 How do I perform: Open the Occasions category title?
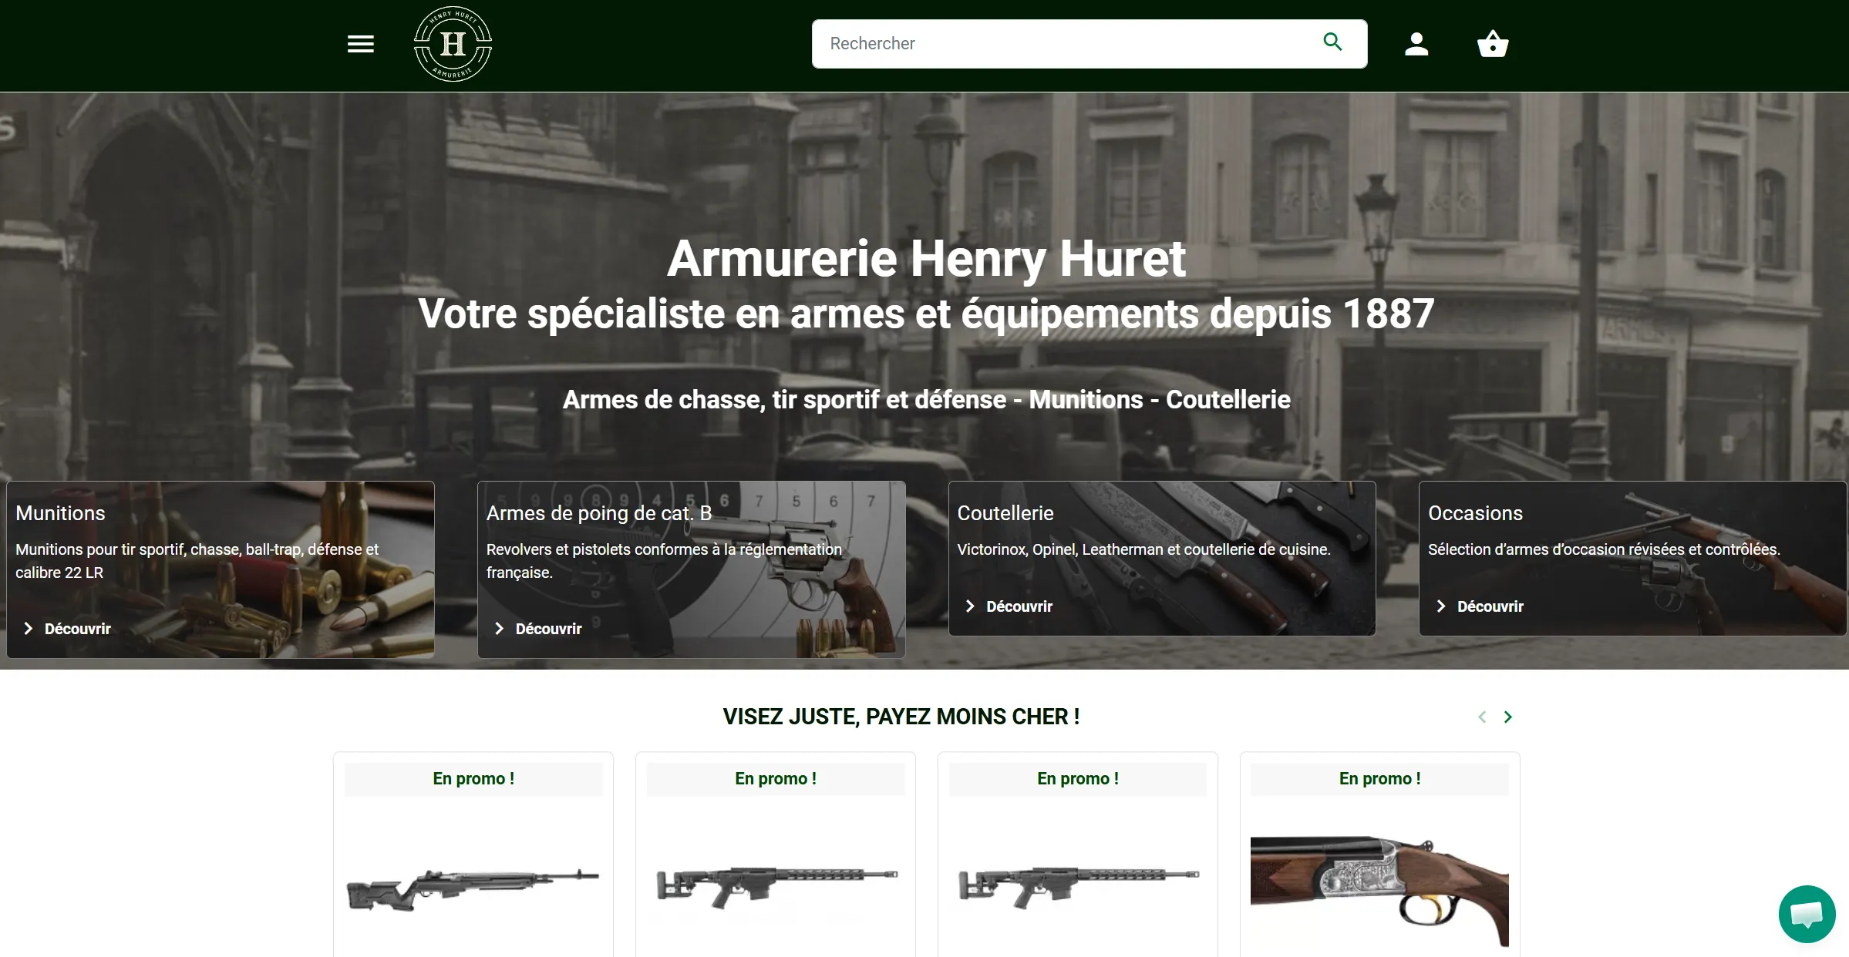point(1475,513)
